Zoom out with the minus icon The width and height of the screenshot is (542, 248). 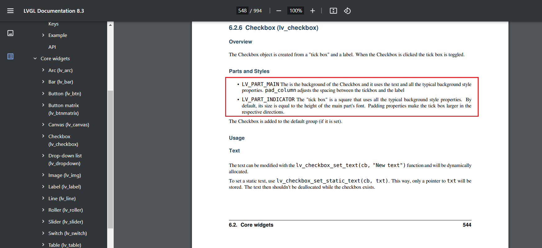[x=279, y=11]
